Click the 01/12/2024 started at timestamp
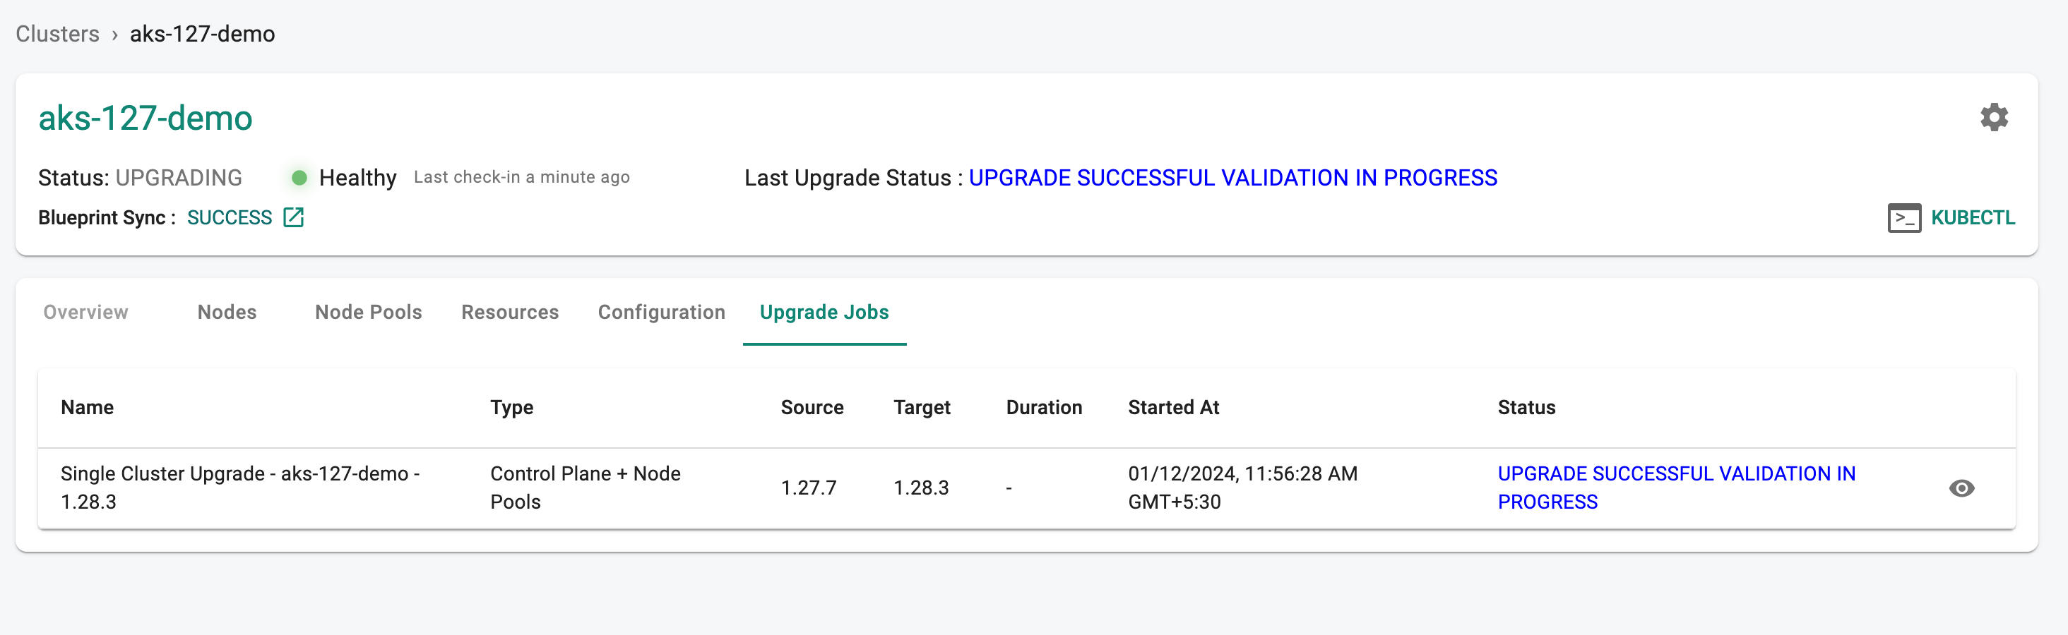Screen dimensions: 2068x635 pyautogui.click(x=1243, y=488)
